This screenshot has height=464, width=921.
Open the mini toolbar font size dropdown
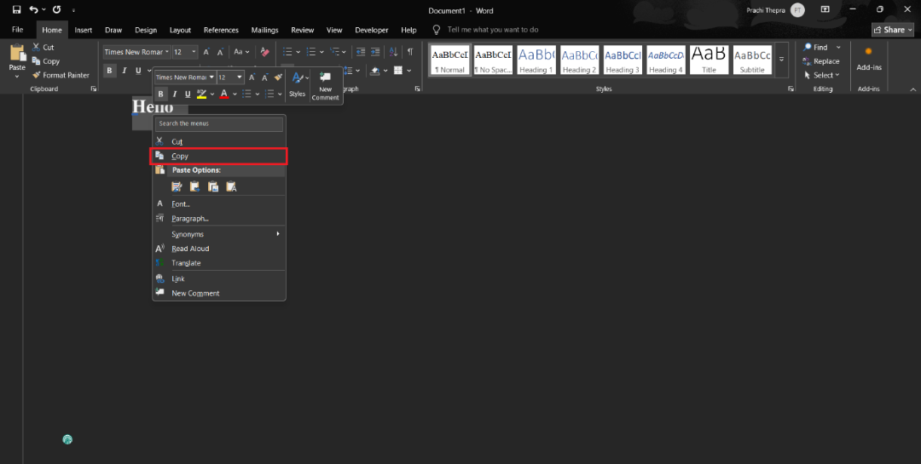[239, 77]
